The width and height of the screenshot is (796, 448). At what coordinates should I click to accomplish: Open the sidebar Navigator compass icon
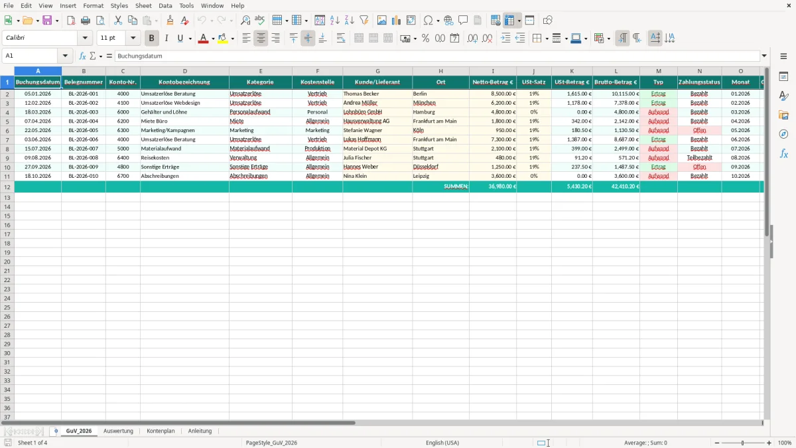tap(783, 134)
